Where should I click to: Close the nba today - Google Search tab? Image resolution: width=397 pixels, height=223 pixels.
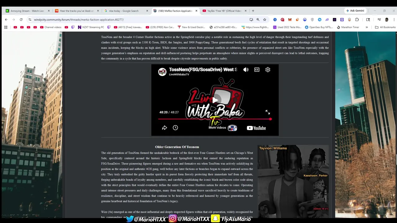(x=147, y=11)
